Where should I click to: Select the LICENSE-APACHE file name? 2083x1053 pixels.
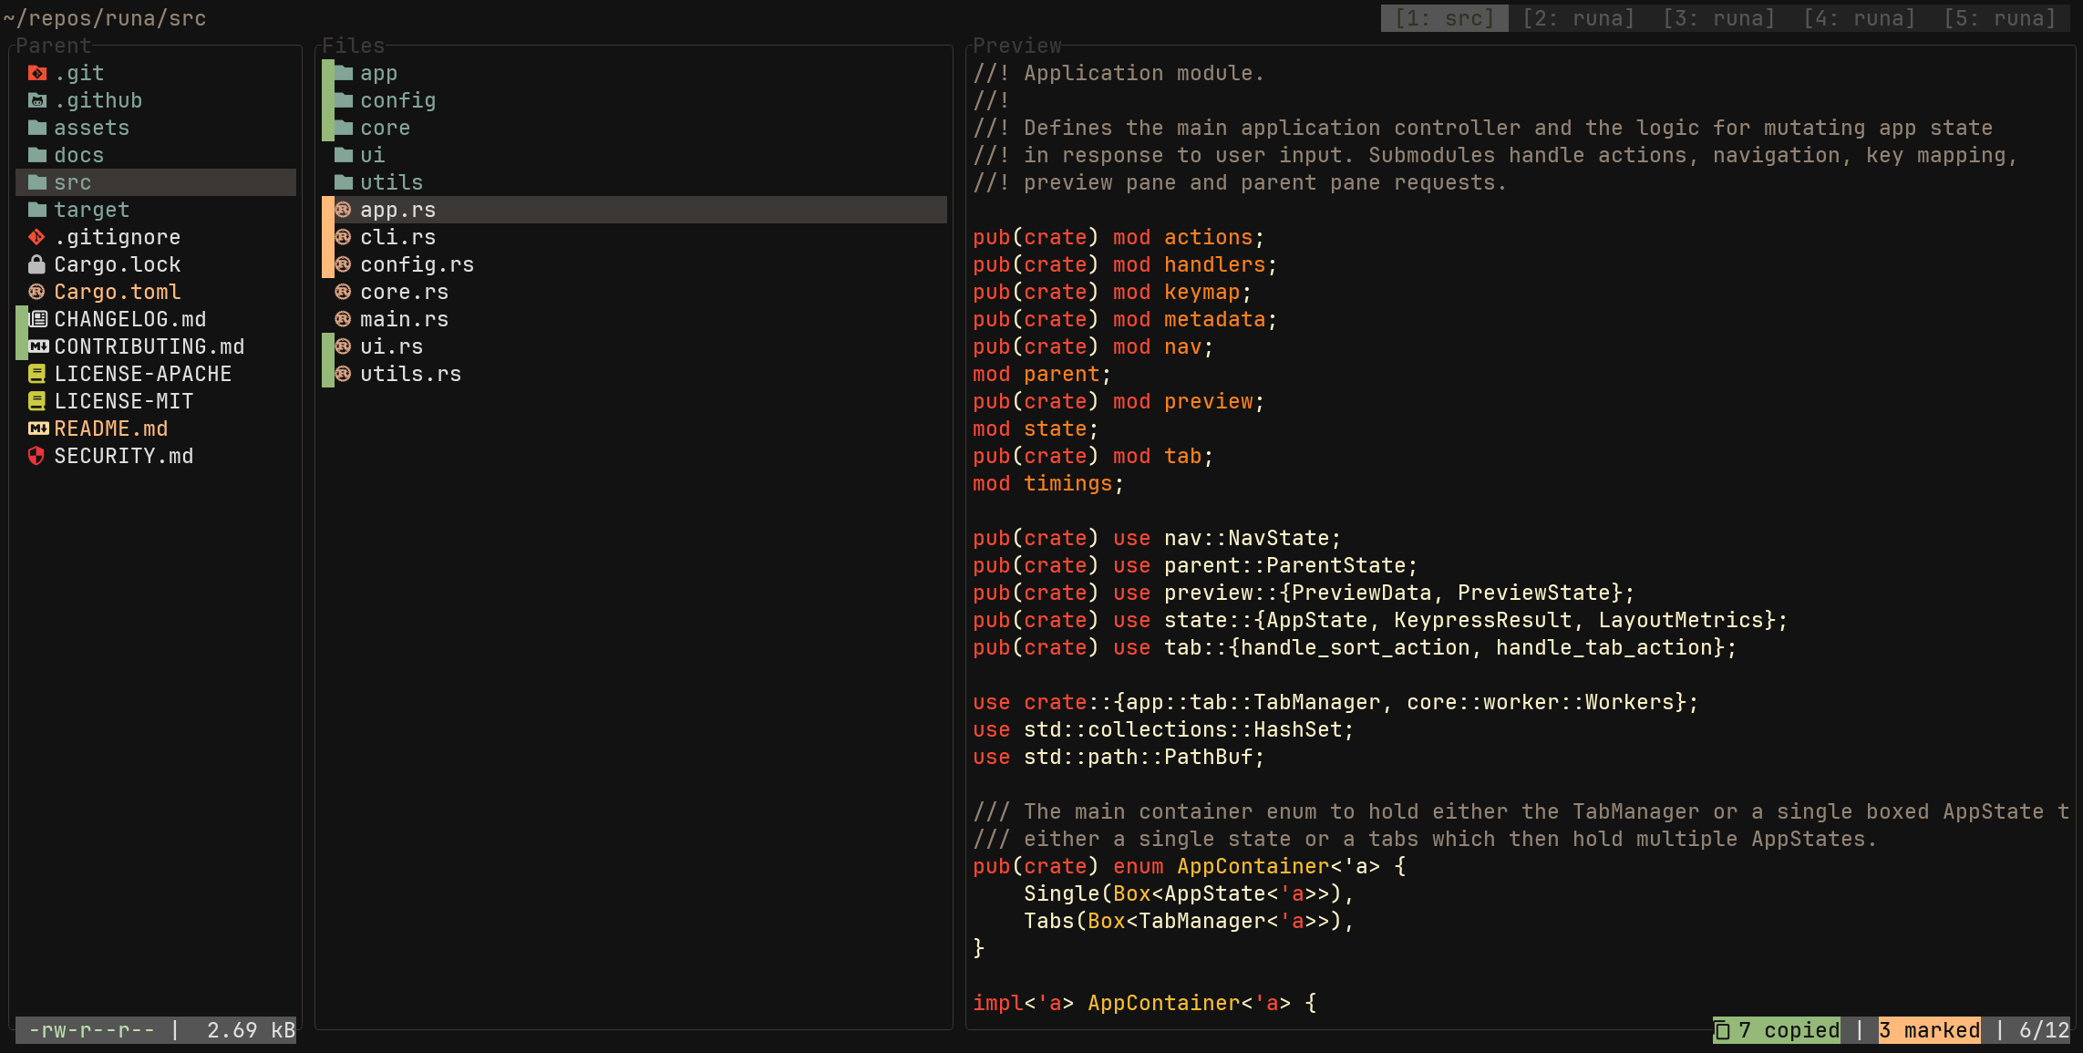coord(143,374)
